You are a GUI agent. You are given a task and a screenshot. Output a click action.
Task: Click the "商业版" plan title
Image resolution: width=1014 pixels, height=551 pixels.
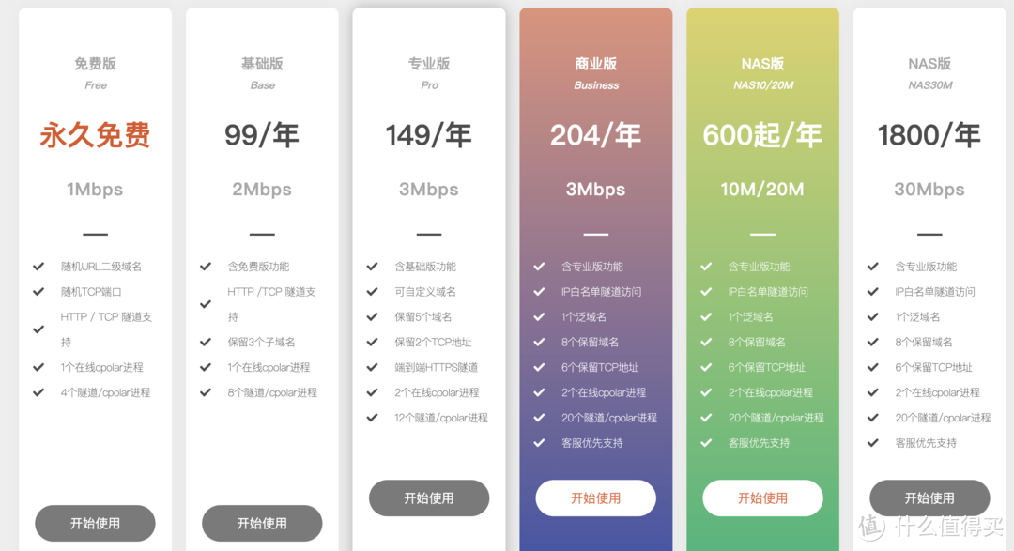coord(596,64)
